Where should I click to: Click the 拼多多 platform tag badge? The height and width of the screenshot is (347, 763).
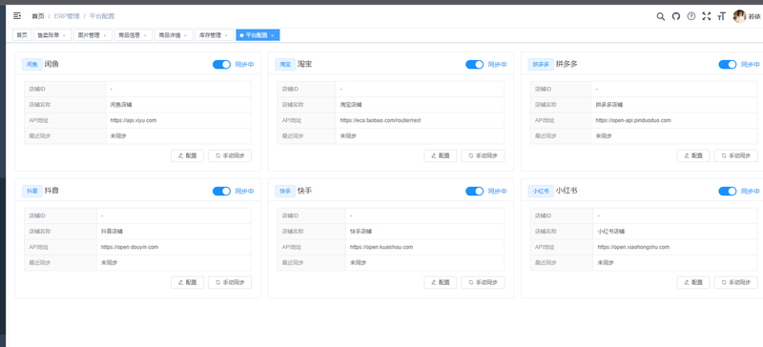tap(541, 64)
